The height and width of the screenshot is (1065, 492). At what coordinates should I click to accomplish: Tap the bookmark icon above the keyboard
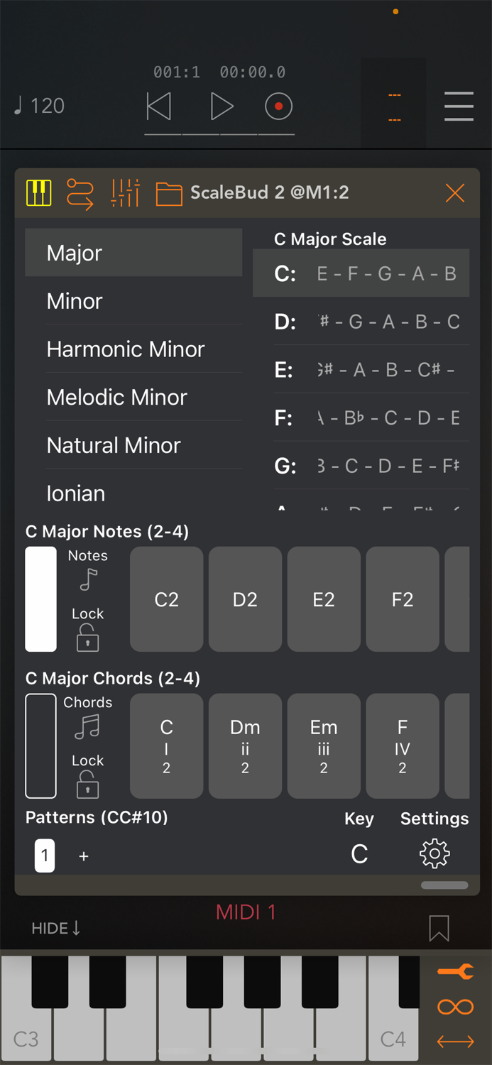pyautogui.click(x=439, y=928)
